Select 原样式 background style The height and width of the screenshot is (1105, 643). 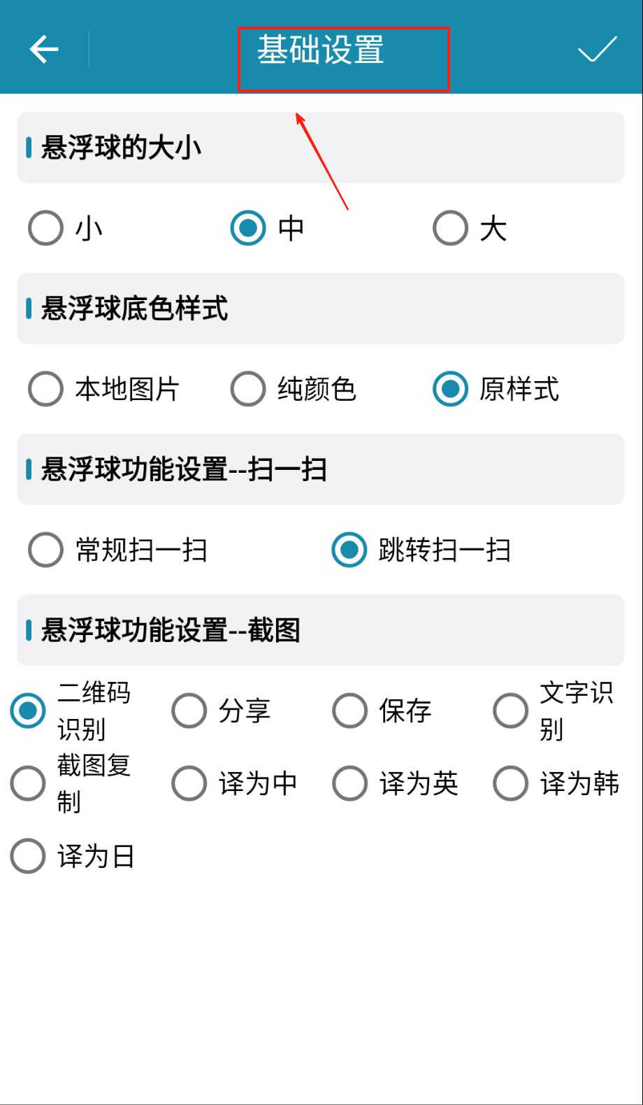[x=451, y=389]
